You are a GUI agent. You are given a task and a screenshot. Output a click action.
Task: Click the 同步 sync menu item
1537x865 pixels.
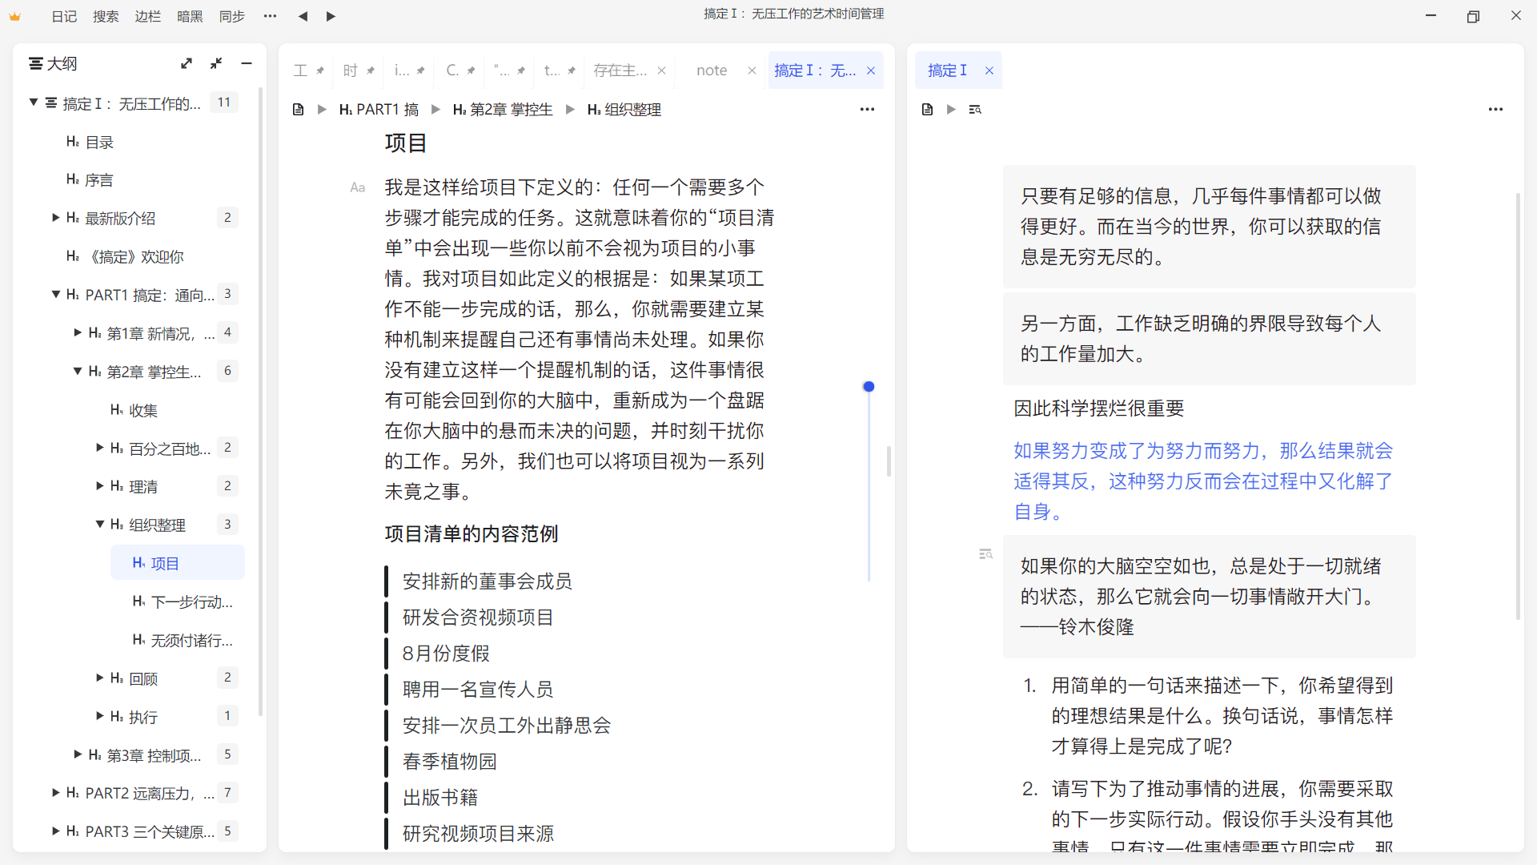click(232, 16)
